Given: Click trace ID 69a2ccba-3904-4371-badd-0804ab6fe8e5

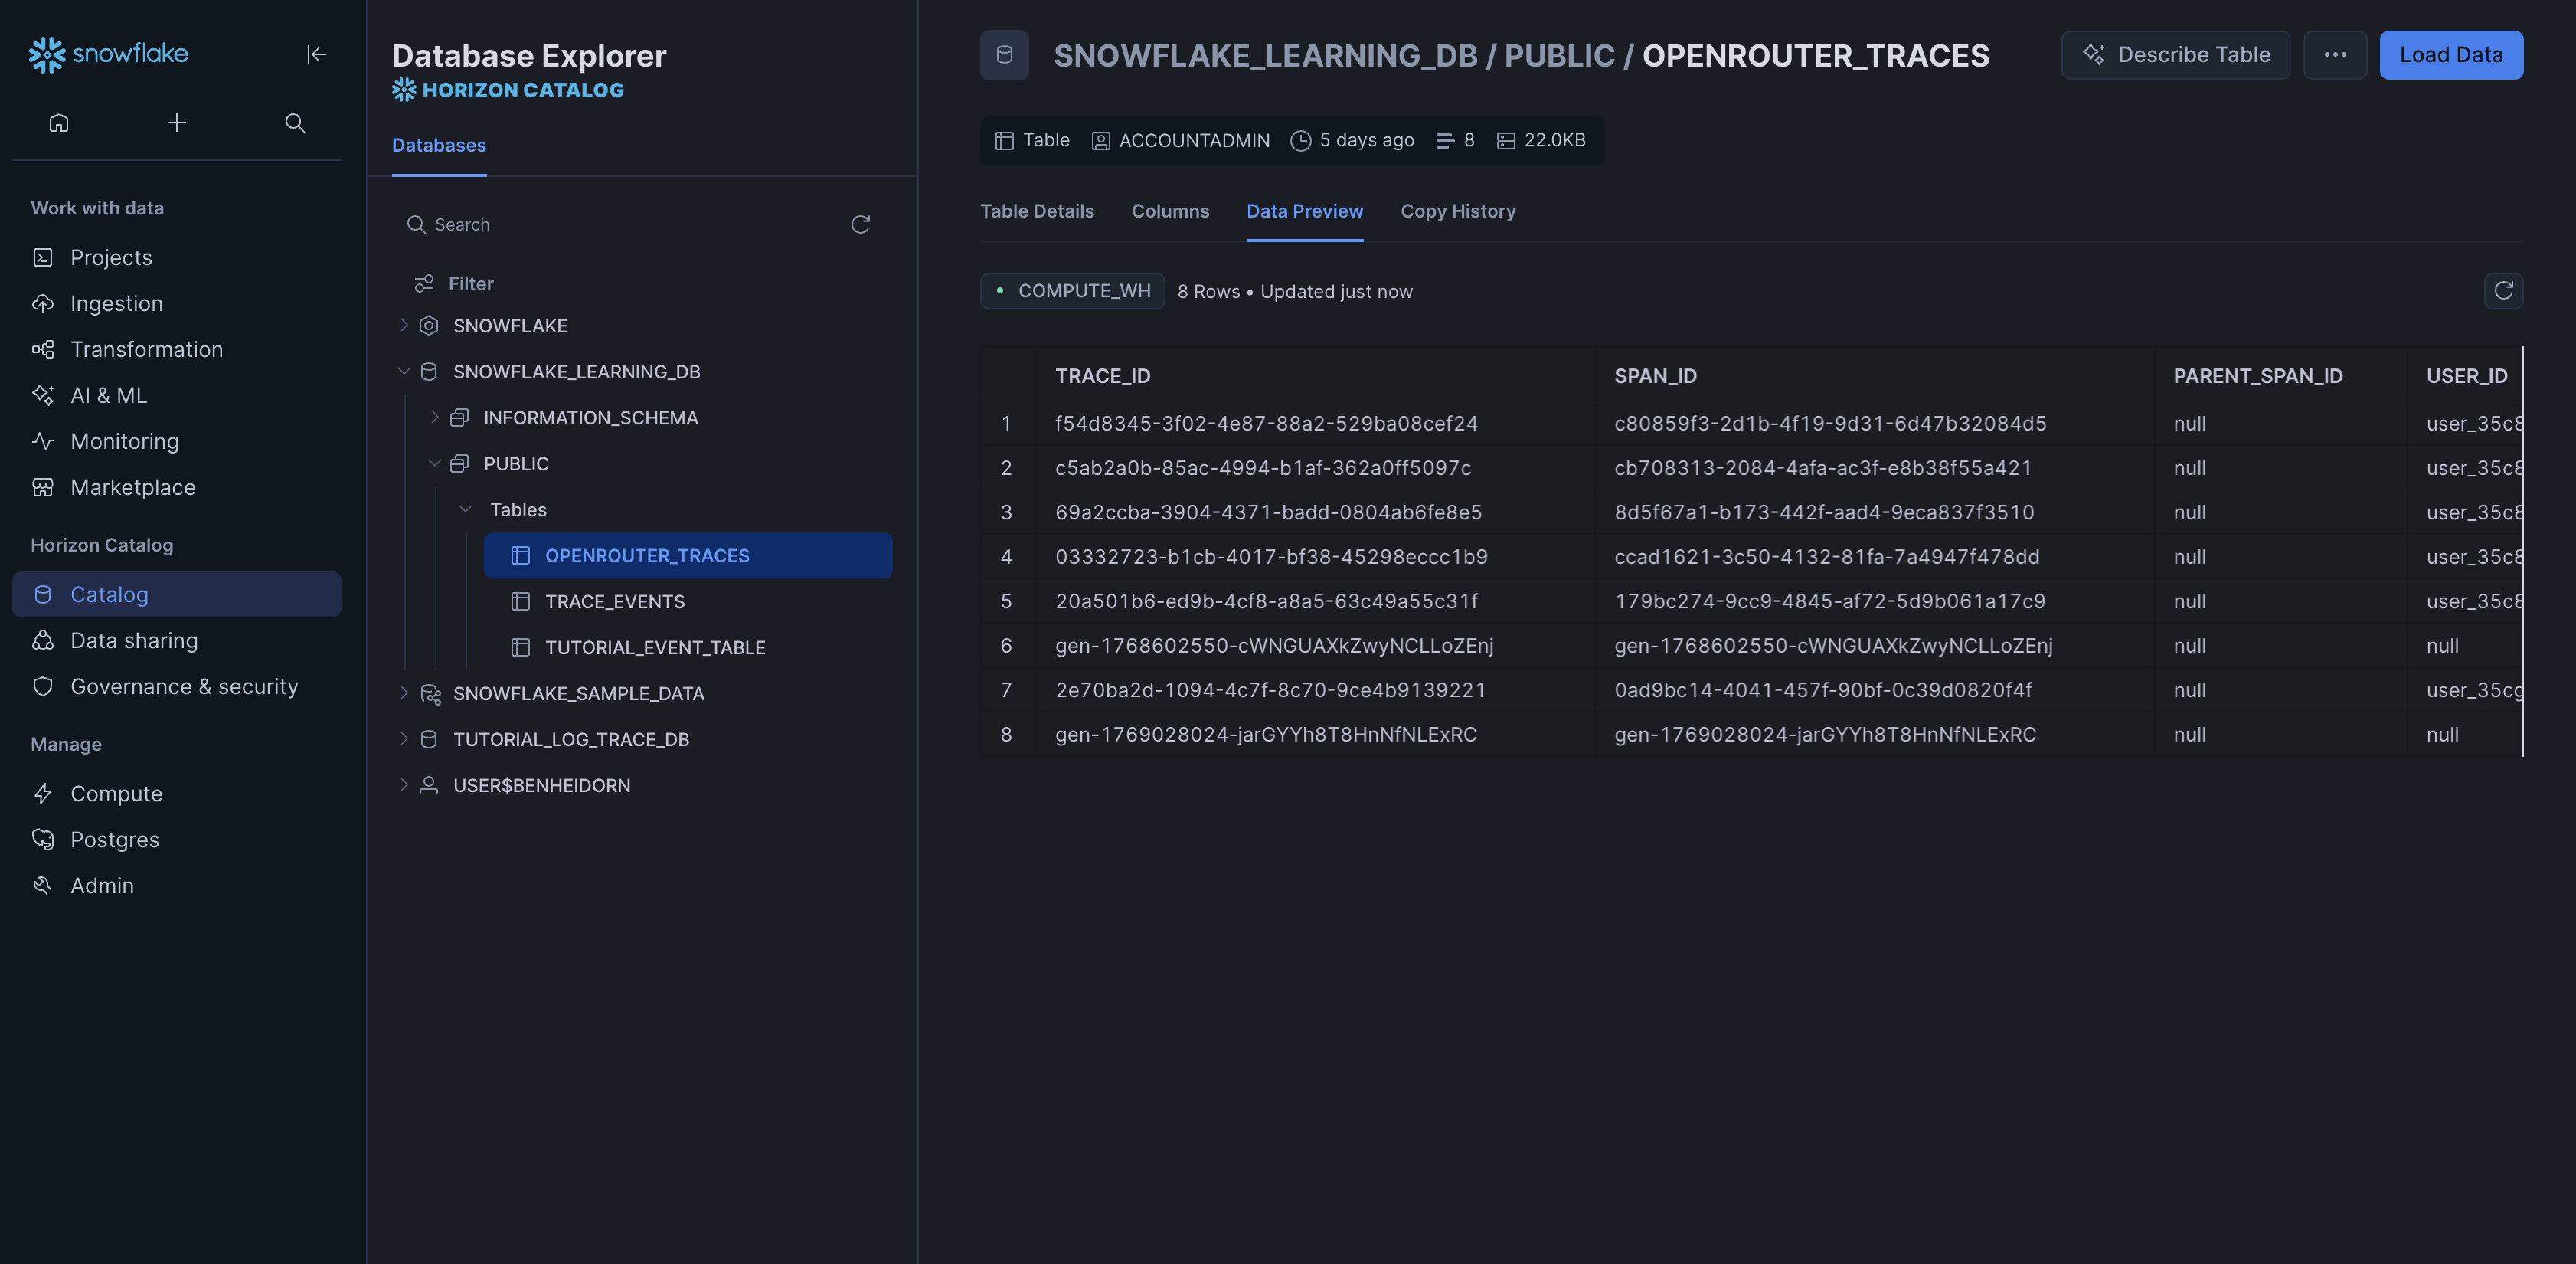Looking at the screenshot, I should (1268, 512).
